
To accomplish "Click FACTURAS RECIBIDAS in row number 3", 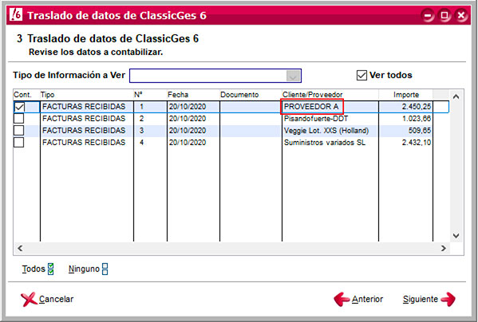I will 84,130.
